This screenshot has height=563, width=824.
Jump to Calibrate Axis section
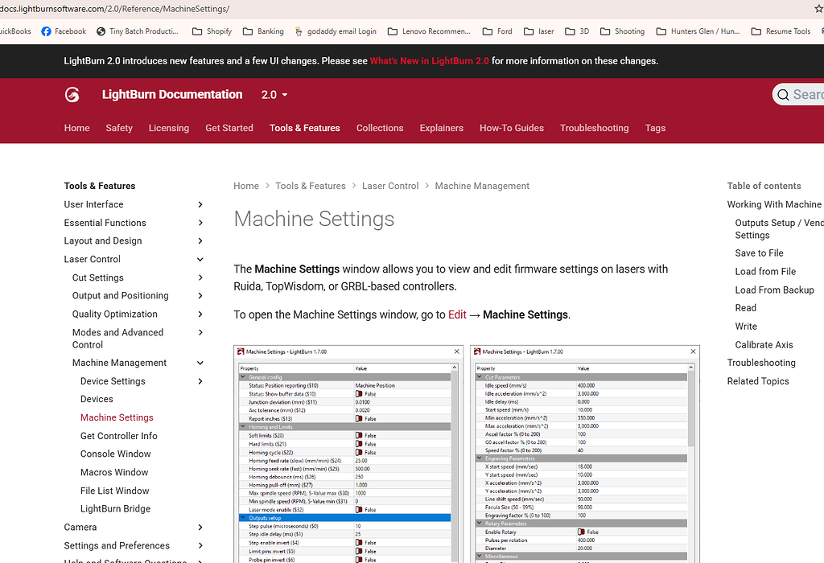coord(764,345)
